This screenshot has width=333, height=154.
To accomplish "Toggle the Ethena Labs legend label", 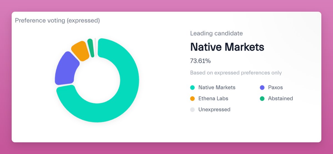I will 213,98.
